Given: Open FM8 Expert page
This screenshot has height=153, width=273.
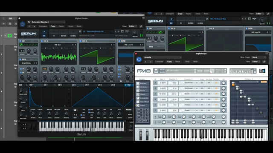Looking at the screenshot, I should click(x=143, y=105).
